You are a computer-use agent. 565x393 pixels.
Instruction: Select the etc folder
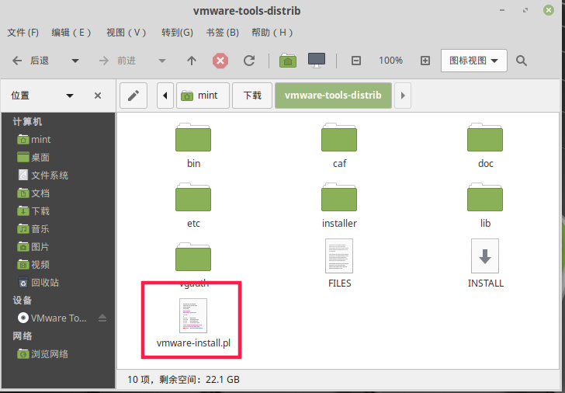193,206
